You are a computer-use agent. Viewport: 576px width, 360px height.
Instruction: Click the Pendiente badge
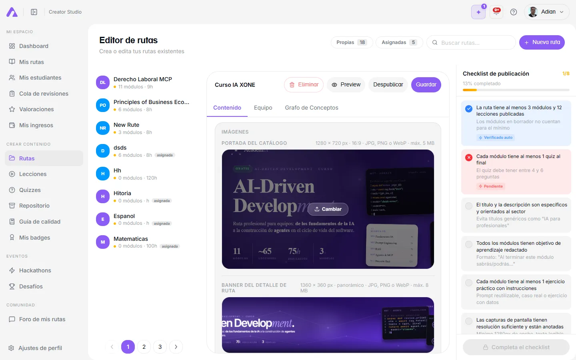491,186
